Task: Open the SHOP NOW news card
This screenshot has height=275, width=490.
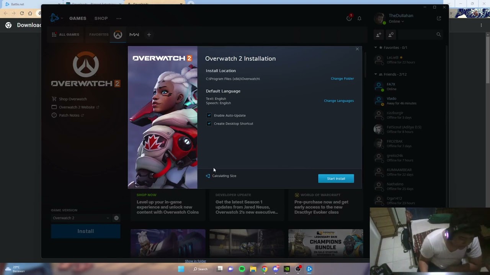Action: (x=168, y=205)
